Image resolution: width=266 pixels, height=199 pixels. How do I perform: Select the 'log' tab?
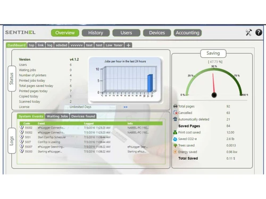point(49,45)
